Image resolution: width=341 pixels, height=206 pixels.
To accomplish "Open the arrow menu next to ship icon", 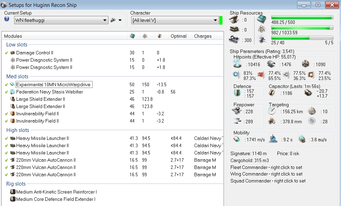I will (x=120, y=20).
